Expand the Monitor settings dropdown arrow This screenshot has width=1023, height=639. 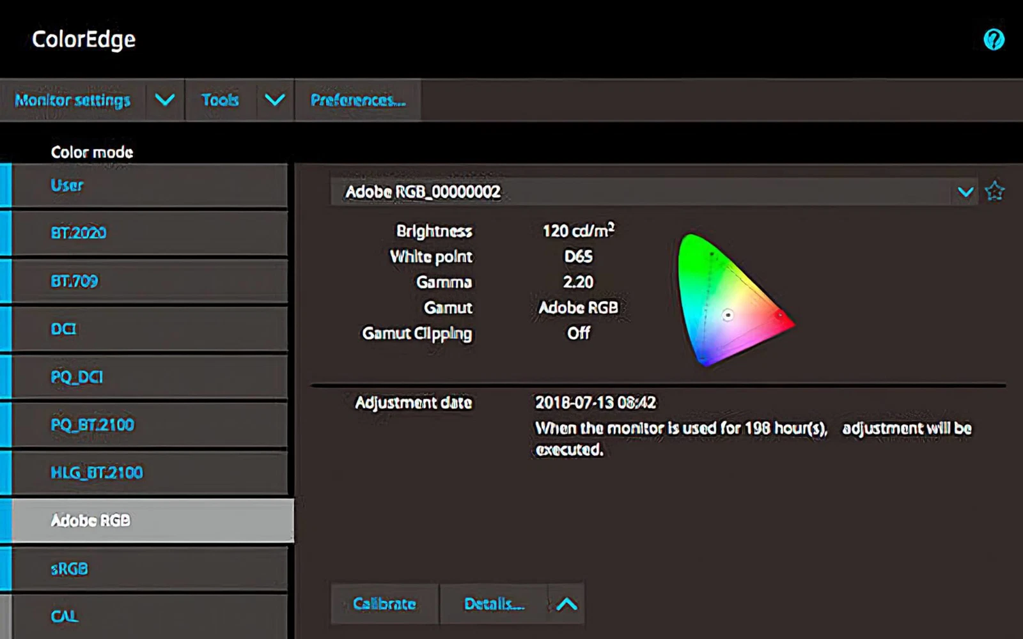tap(165, 100)
